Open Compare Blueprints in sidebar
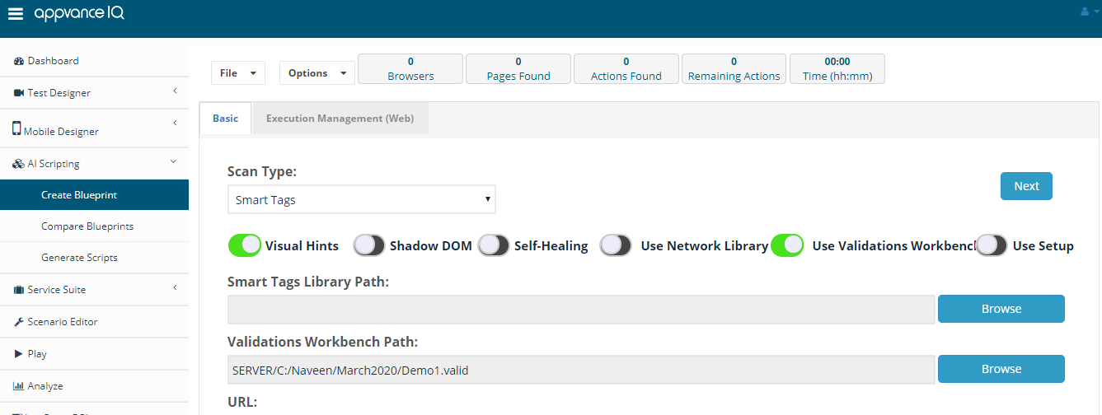 94,226
